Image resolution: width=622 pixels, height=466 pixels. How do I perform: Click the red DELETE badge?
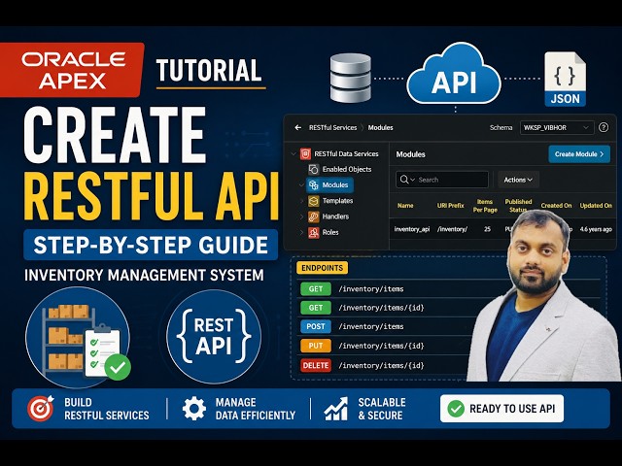(316, 365)
